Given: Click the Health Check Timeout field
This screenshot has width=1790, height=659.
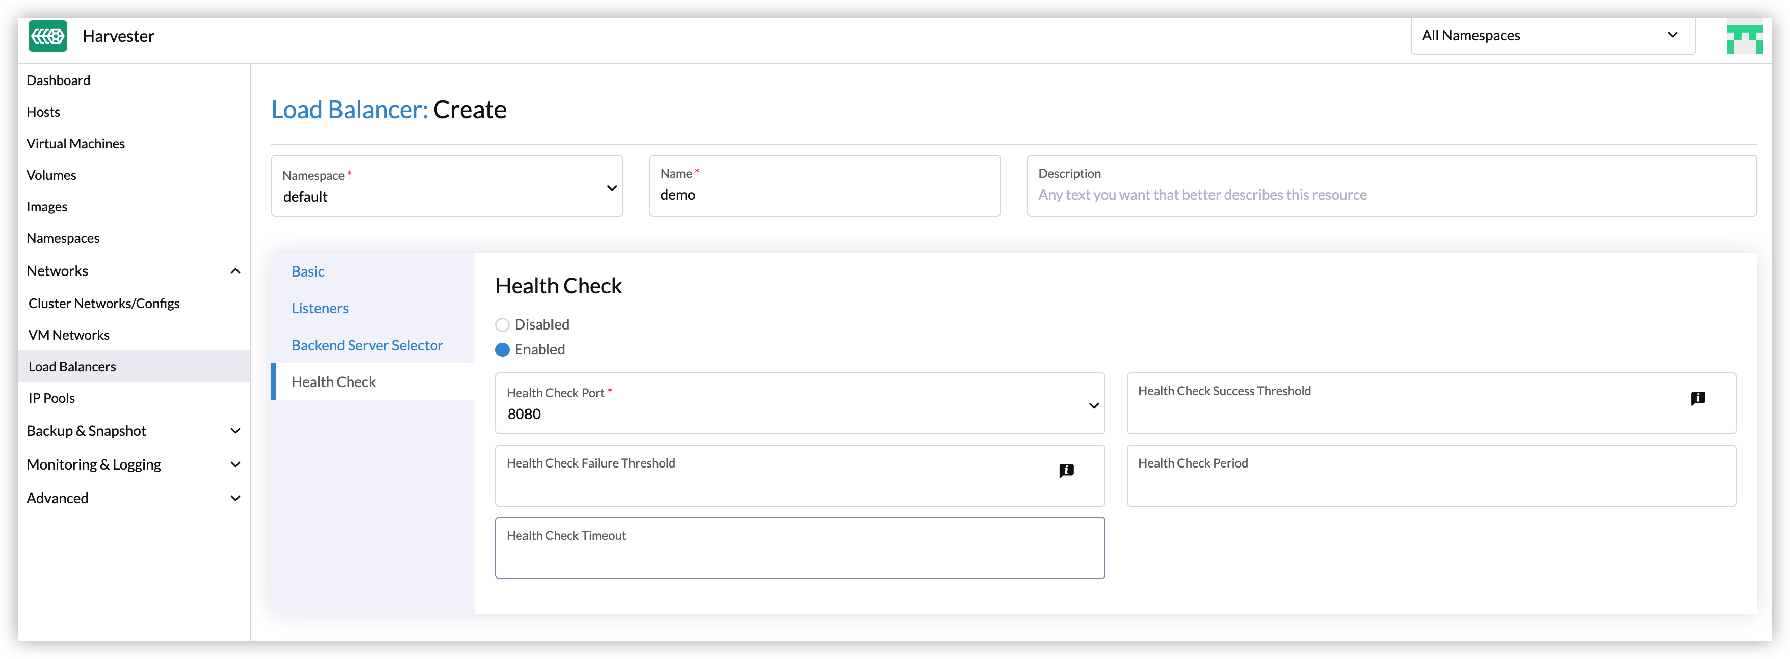Looking at the screenshot, I should [800, 555].
